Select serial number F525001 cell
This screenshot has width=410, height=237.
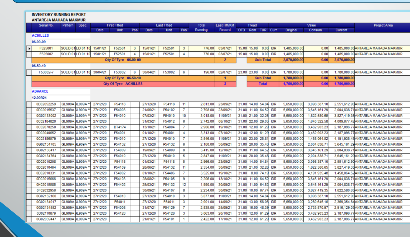click(46, 48)
